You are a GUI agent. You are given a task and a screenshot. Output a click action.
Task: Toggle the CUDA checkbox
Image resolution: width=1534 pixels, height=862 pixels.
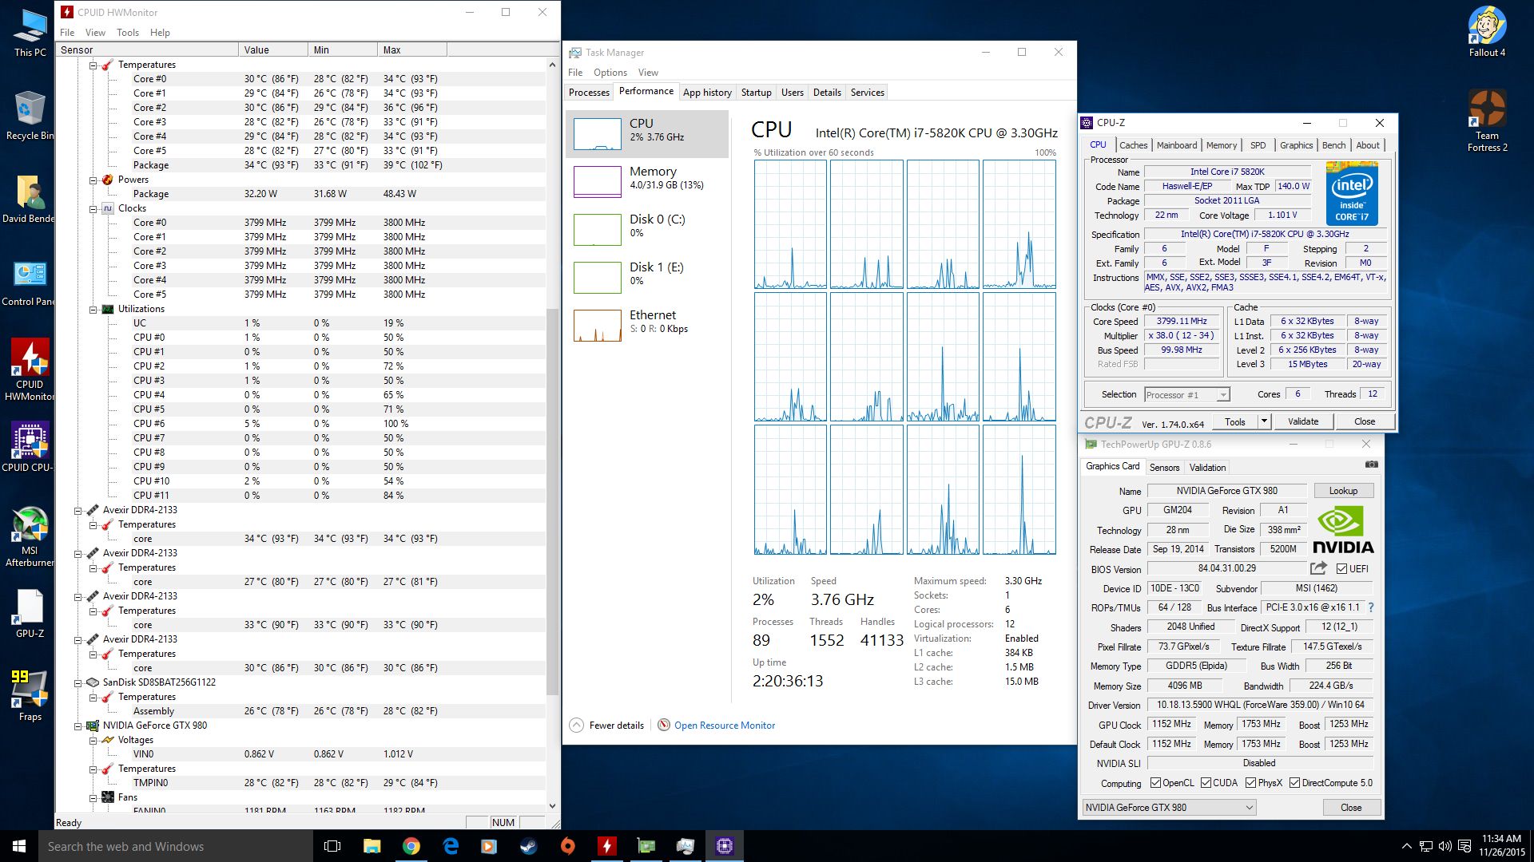tap(1206, 783)
